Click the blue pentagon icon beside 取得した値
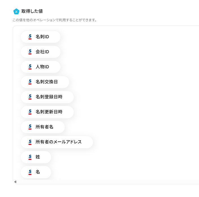 (16, 11)
